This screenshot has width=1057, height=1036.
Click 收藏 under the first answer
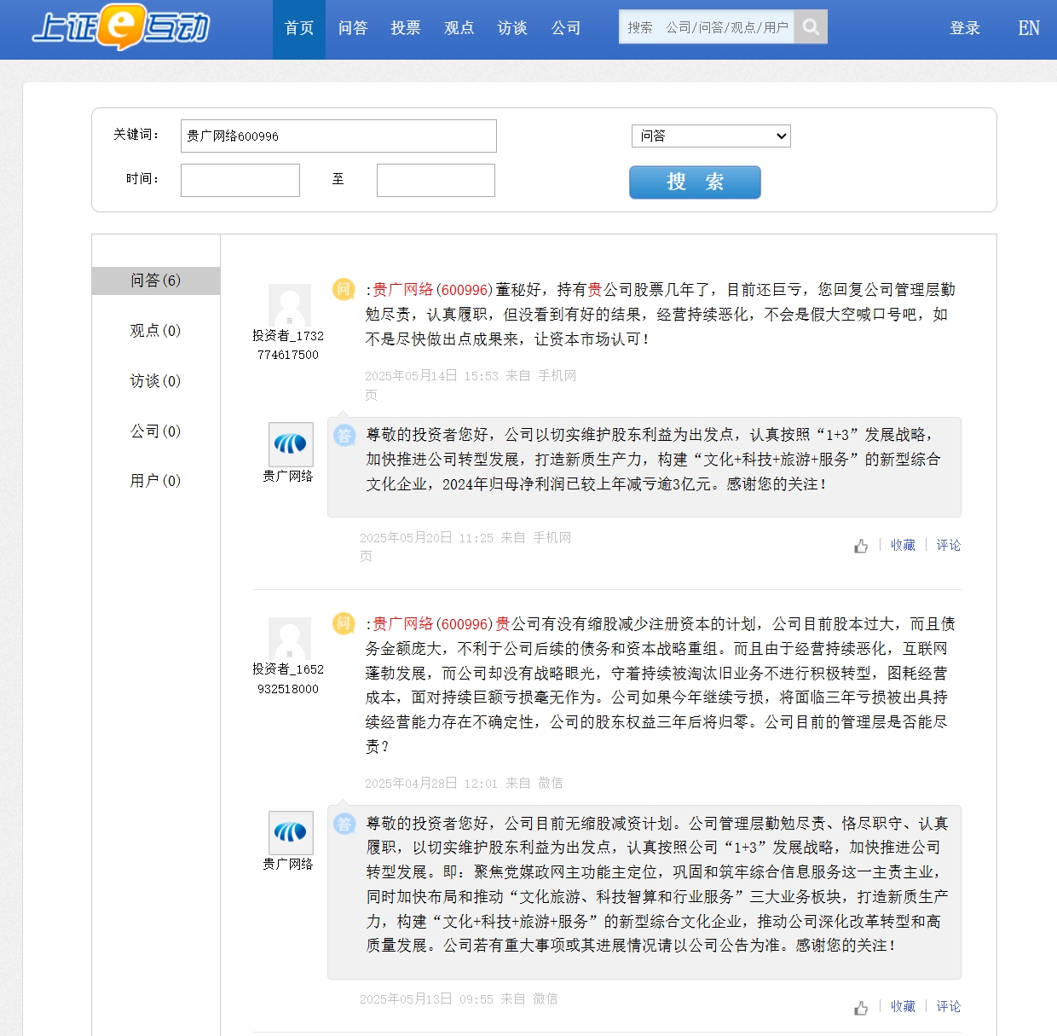point(903,546)
